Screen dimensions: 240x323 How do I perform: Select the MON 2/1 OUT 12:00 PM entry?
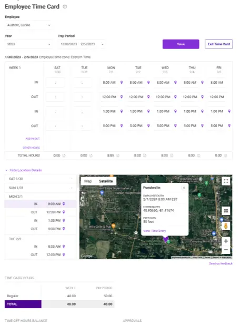pyautogui.click(x=41, y=212)
